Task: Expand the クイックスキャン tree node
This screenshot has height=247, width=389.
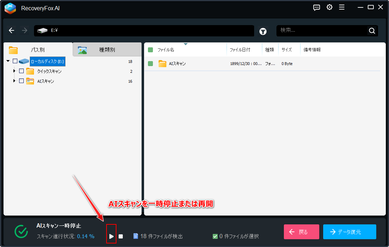Action: 14,71
